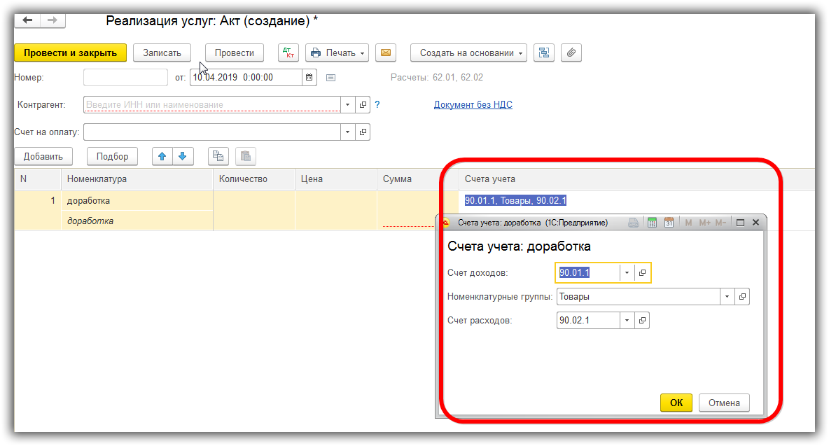Expand the Счет на оплату dropdown
This screenshot has width=829, height=446.
pos(347,132)
